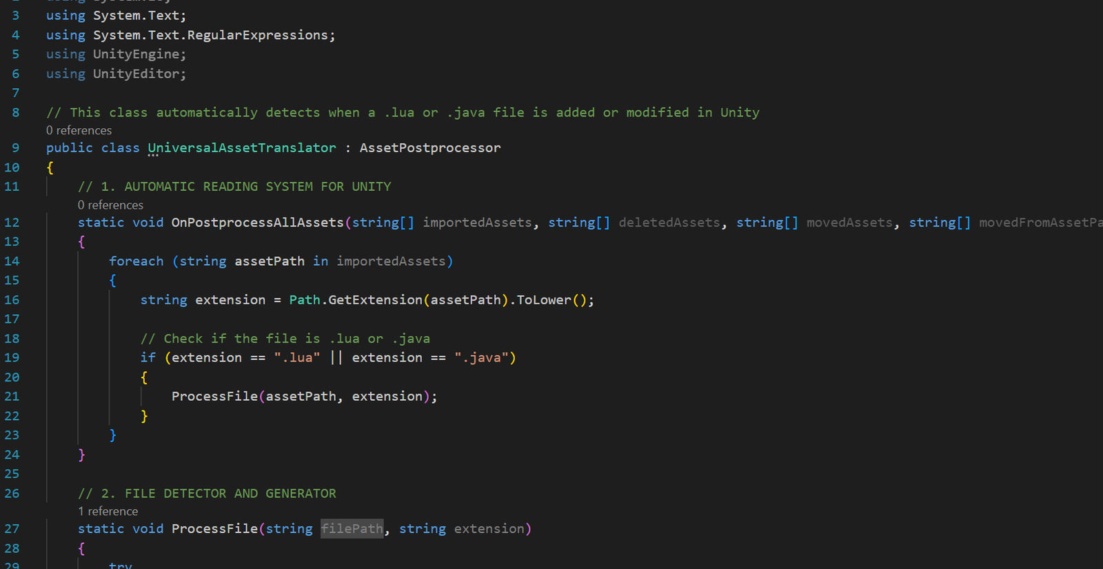Click the 'public' keyword on line 9
Image resolution: width=1103 pixels, height=569 pixels.
click(70, 147)
